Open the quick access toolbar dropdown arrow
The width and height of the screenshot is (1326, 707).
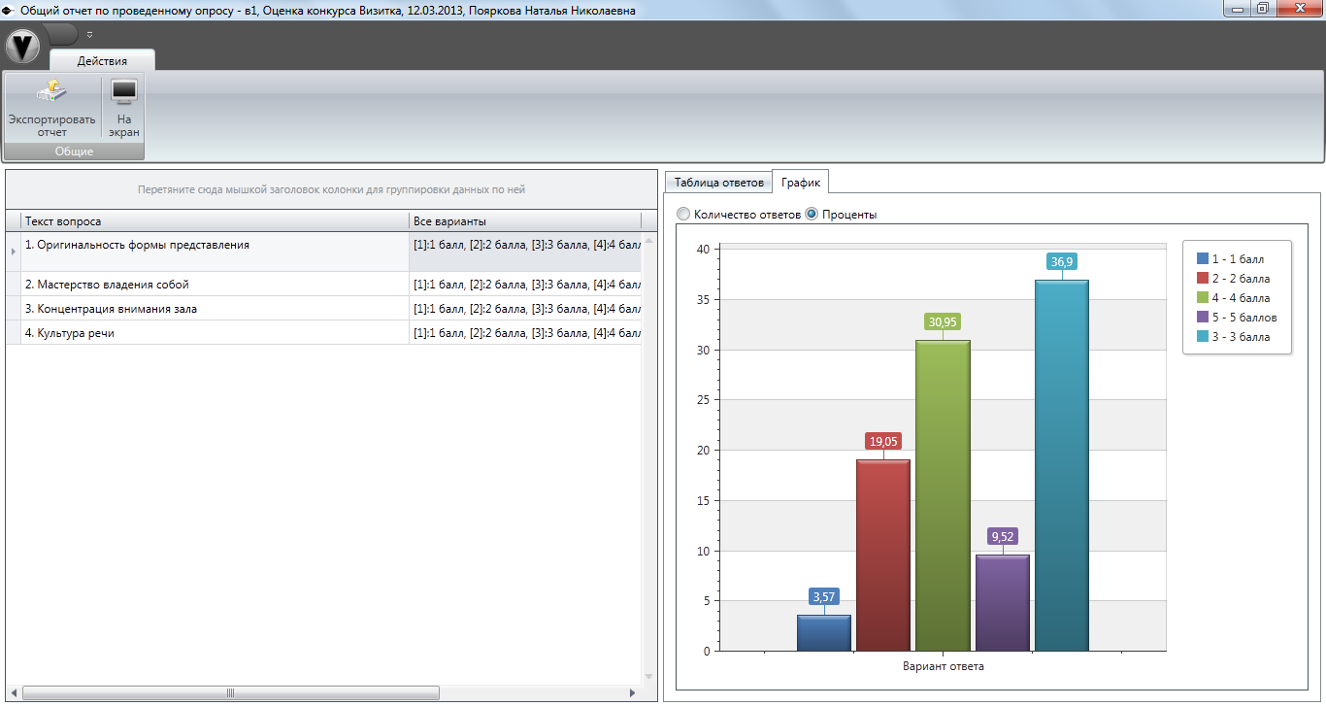89,34
